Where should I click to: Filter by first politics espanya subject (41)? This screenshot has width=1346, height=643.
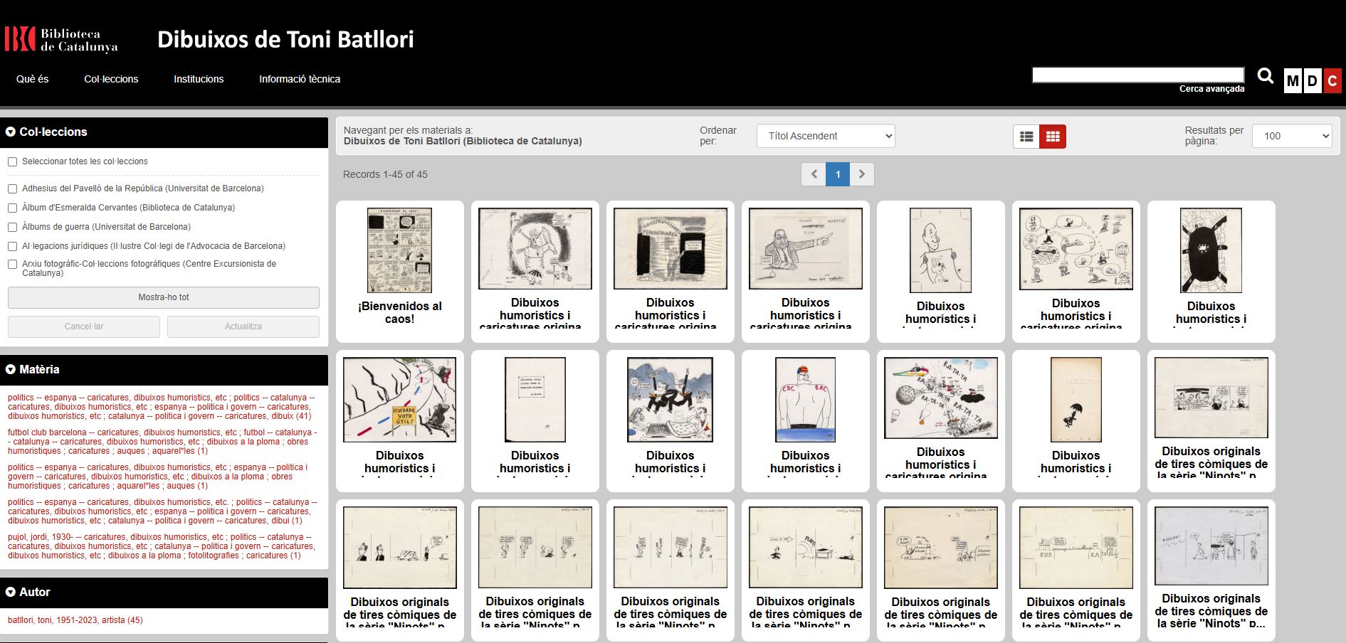point(161,407)
